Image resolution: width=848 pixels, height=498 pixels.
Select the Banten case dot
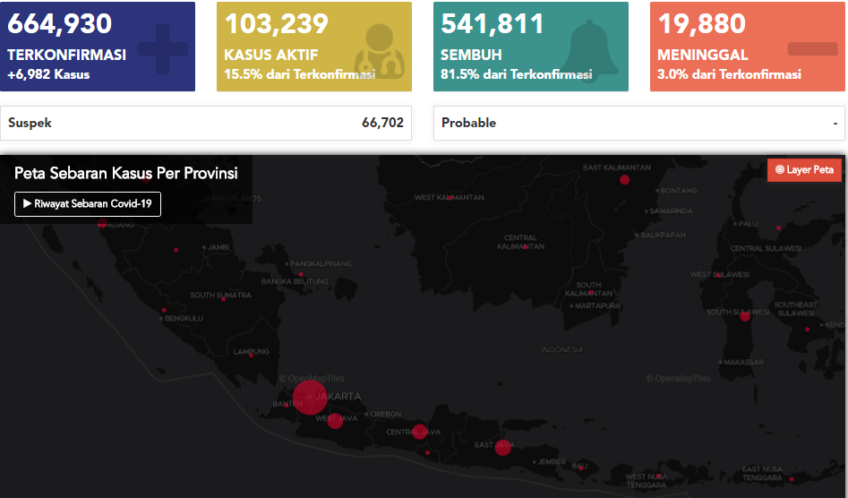click(287, 405)
